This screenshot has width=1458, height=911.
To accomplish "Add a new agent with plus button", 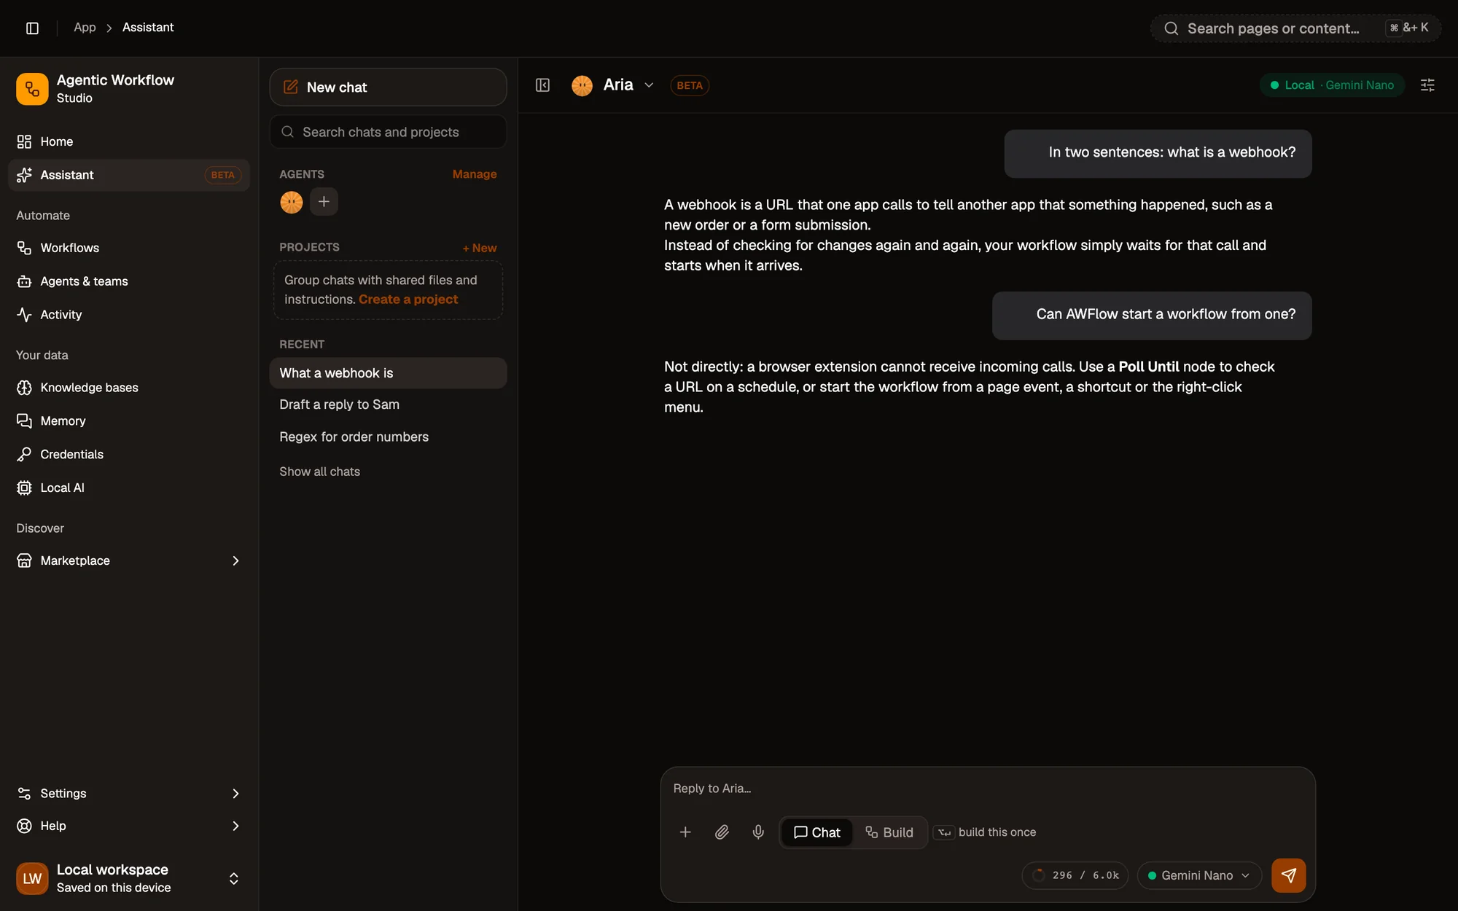I will (x=324, y=202).
